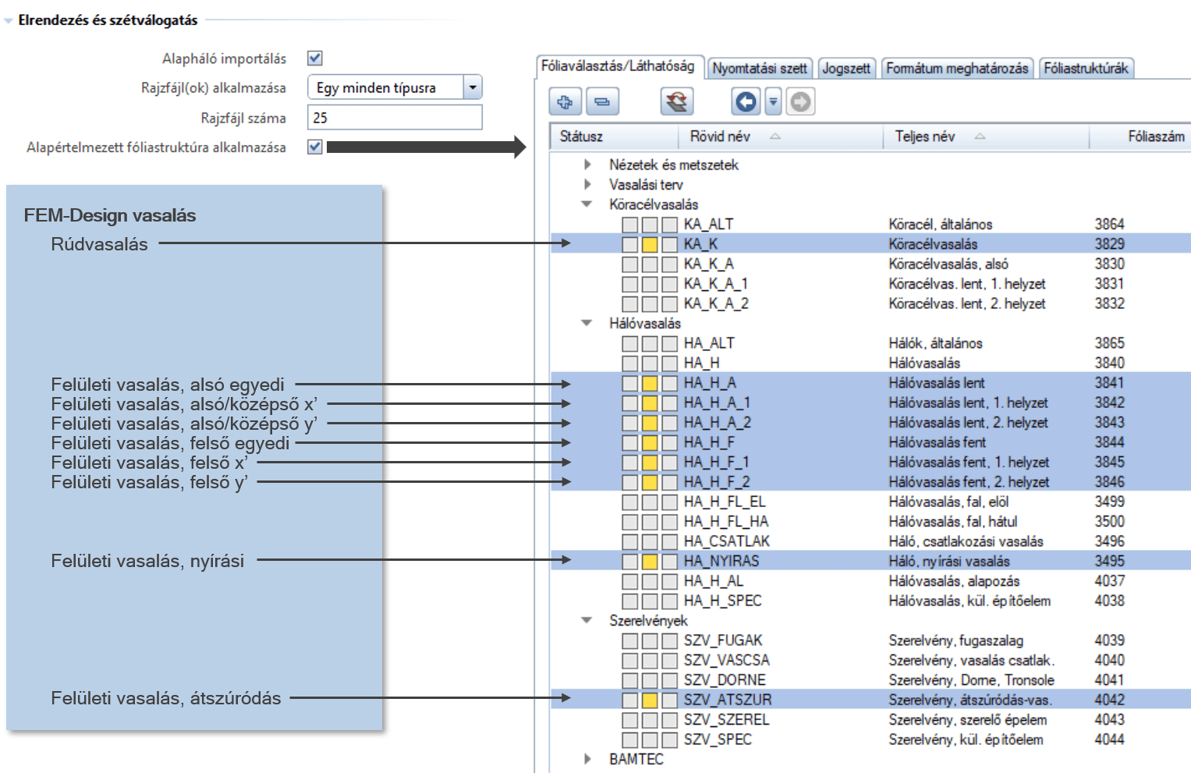Viewport: 1191px width, 773px height.
Task: Click full name 'Hálóvasalás, alapozás'
Action: click(x=954, y=581)
